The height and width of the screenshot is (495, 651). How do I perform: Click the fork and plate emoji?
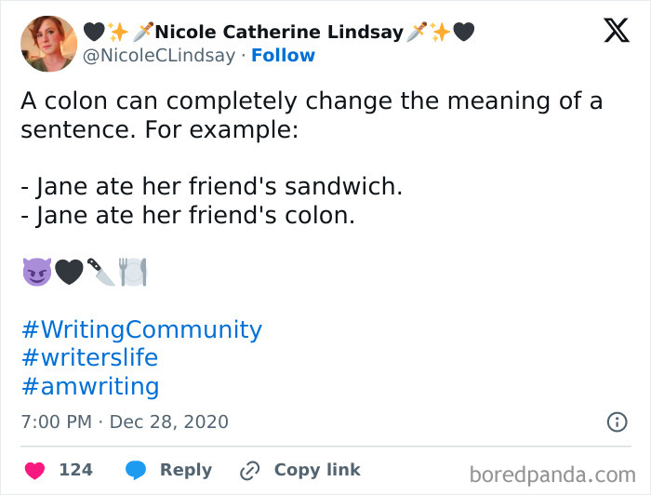click(x=133, y=272)
